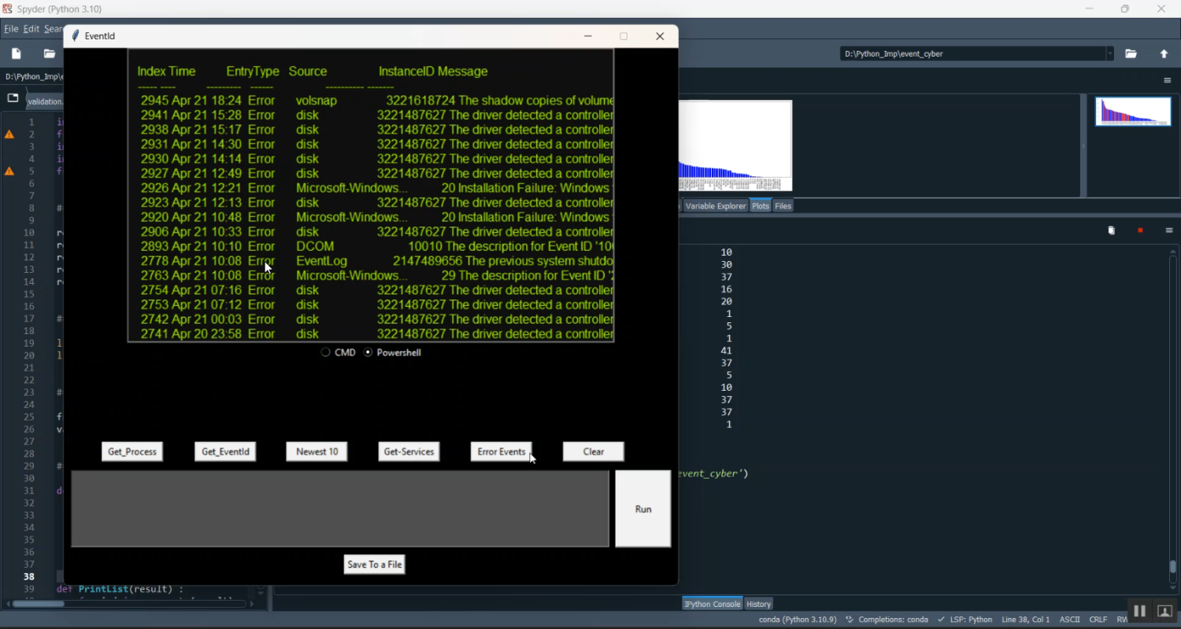Click the Save To a File button

coord(374,565)
